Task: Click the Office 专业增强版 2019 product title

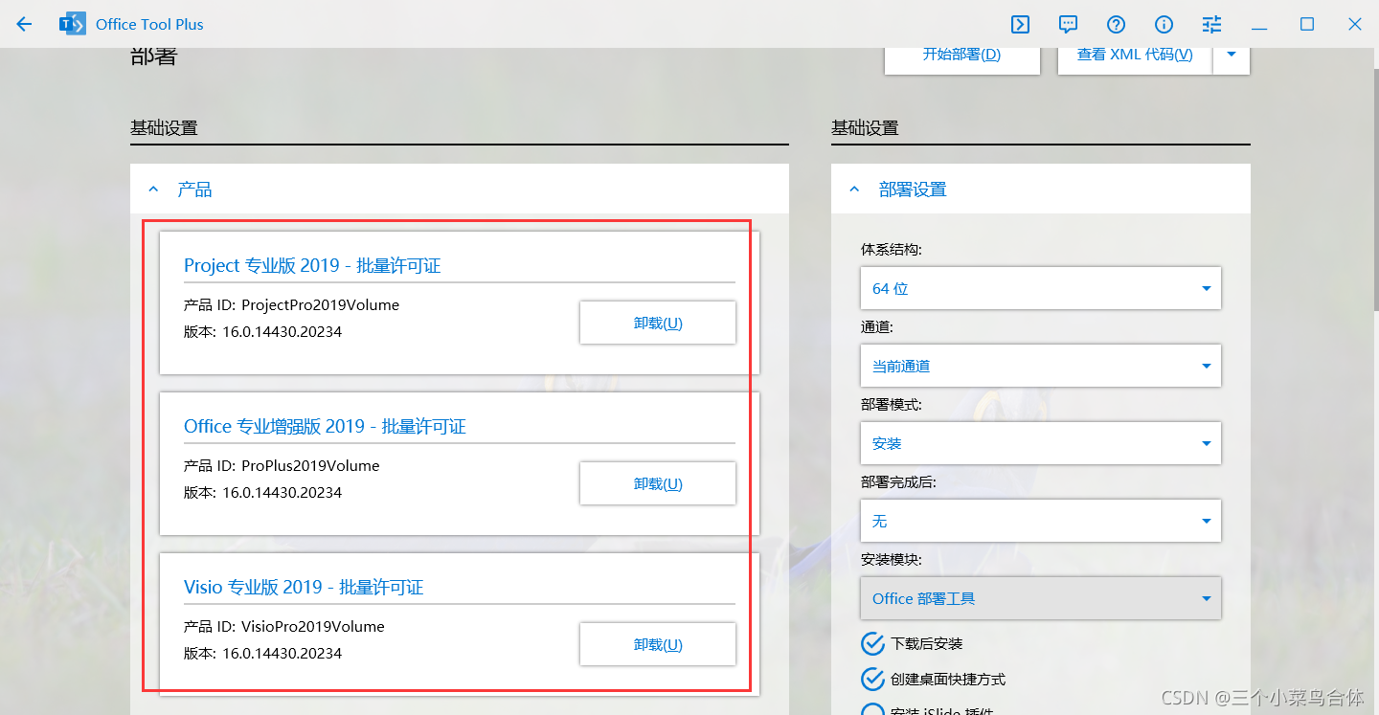Action: [x=324, y=426]
